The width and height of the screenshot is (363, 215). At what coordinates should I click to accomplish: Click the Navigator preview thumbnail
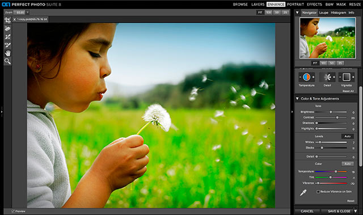(x=328, y=38)
